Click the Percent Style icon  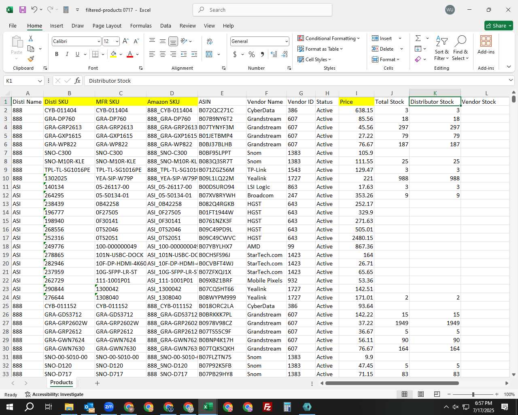point(252,54)
